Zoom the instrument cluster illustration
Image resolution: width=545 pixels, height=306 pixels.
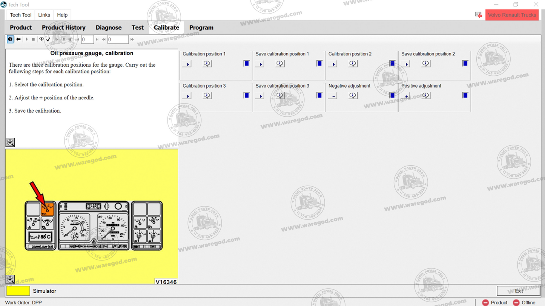click(x=11, y=279)
